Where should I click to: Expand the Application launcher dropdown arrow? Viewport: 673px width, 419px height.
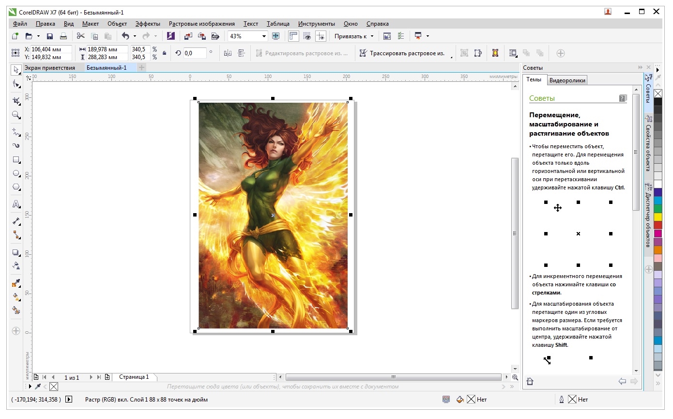tap(428, 36)
